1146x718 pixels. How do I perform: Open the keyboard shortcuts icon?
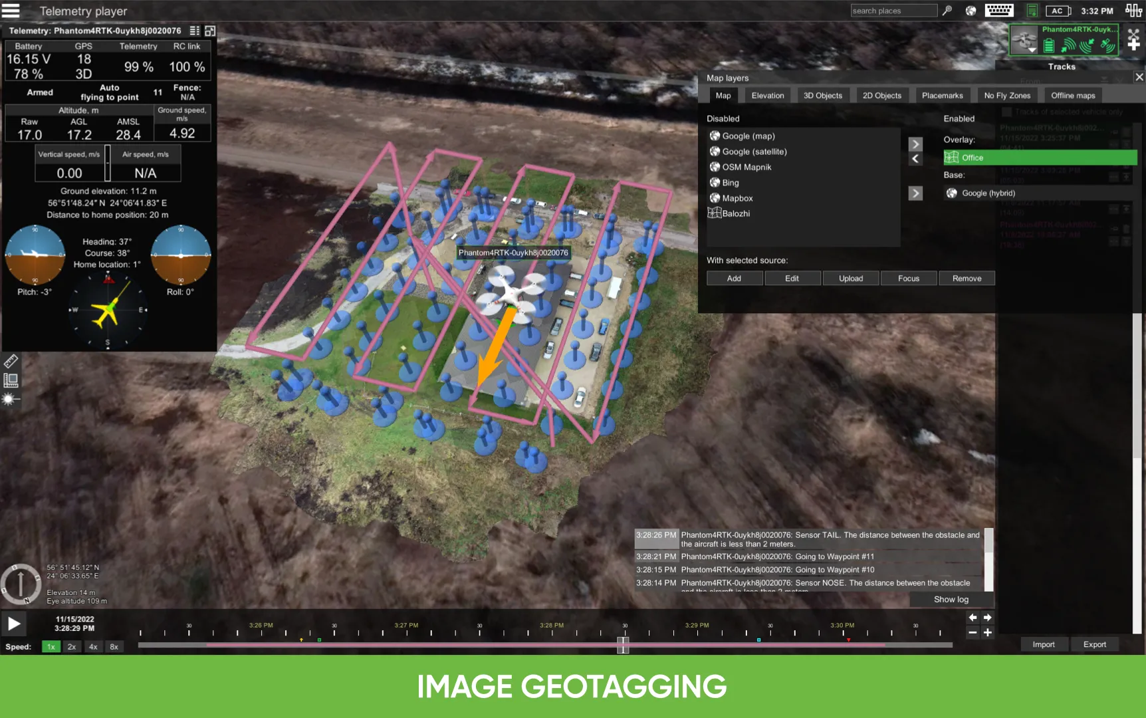(998, 11)
